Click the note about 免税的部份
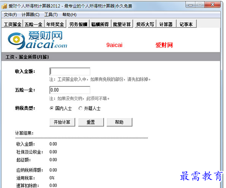The width and height of the screenshot is (226, 188). pos(100,79)
